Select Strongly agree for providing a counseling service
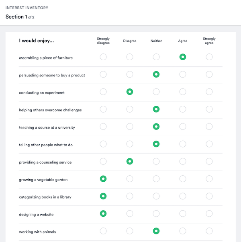The image size is (241, 242). [209, 162]
